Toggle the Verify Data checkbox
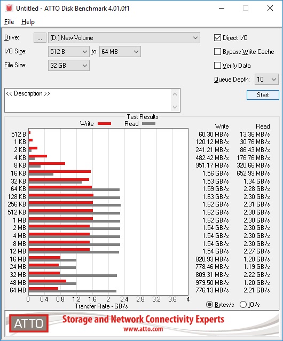This screenshot has width=283, height=341. coord(217,66)
